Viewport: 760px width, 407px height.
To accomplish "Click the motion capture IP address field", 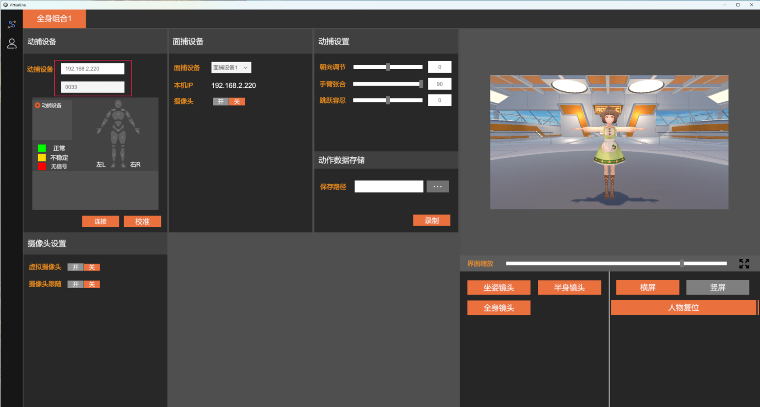I will 93,69.
